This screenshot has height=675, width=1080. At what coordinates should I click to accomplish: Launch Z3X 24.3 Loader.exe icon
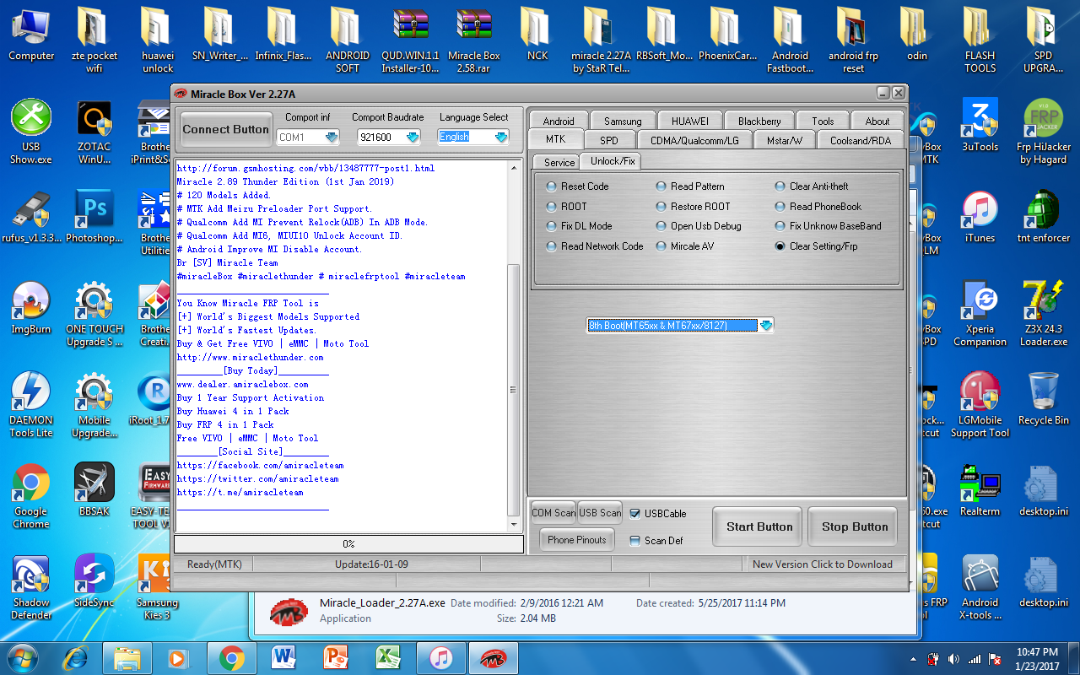pos(1044,313)
